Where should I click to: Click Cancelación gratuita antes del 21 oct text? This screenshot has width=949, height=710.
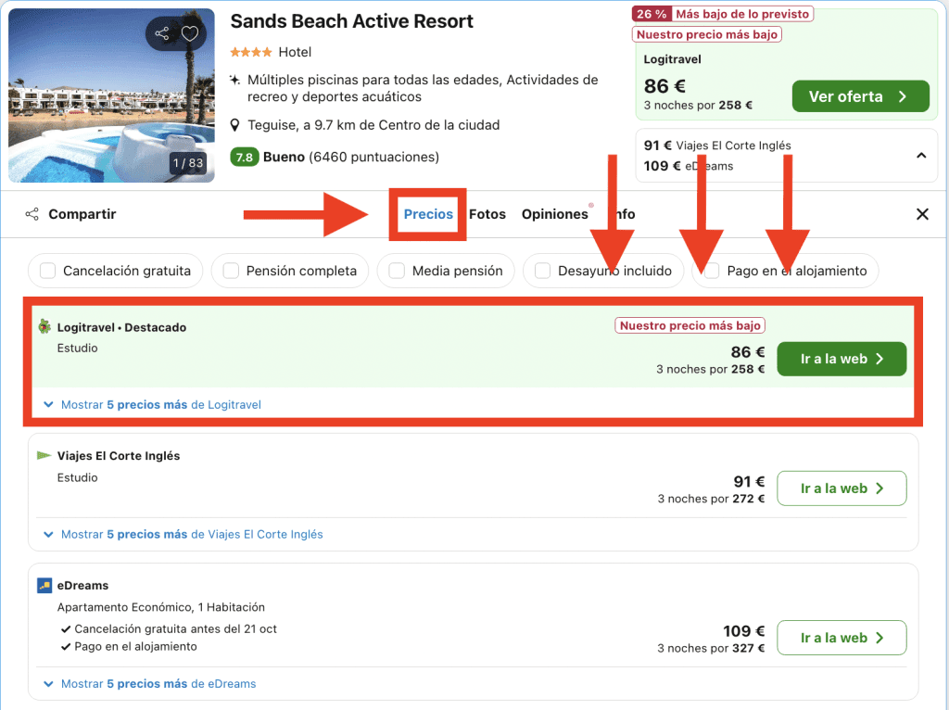click(x=175, y=628)
